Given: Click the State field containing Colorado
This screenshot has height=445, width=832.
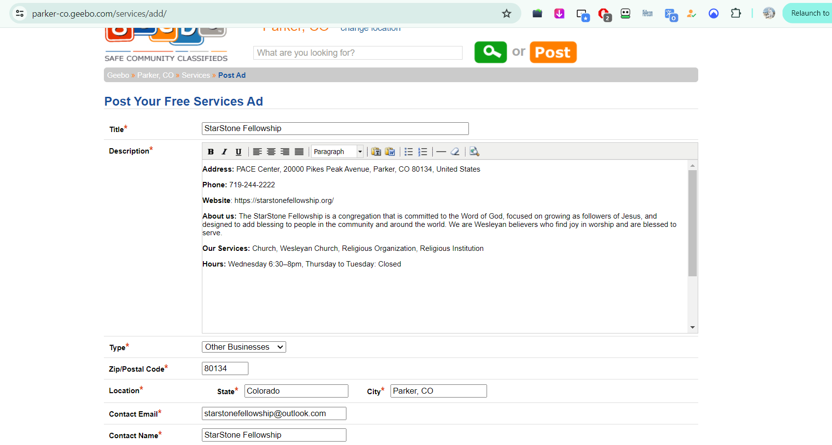Looking at the screenshot, I should tap(296, 391).
